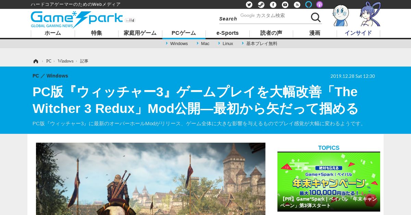Click the breadcrumb home icon

[36, 61]
